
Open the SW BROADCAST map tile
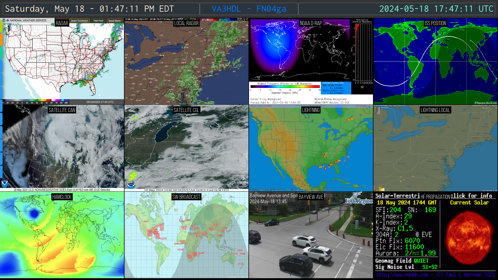[186, 235]
